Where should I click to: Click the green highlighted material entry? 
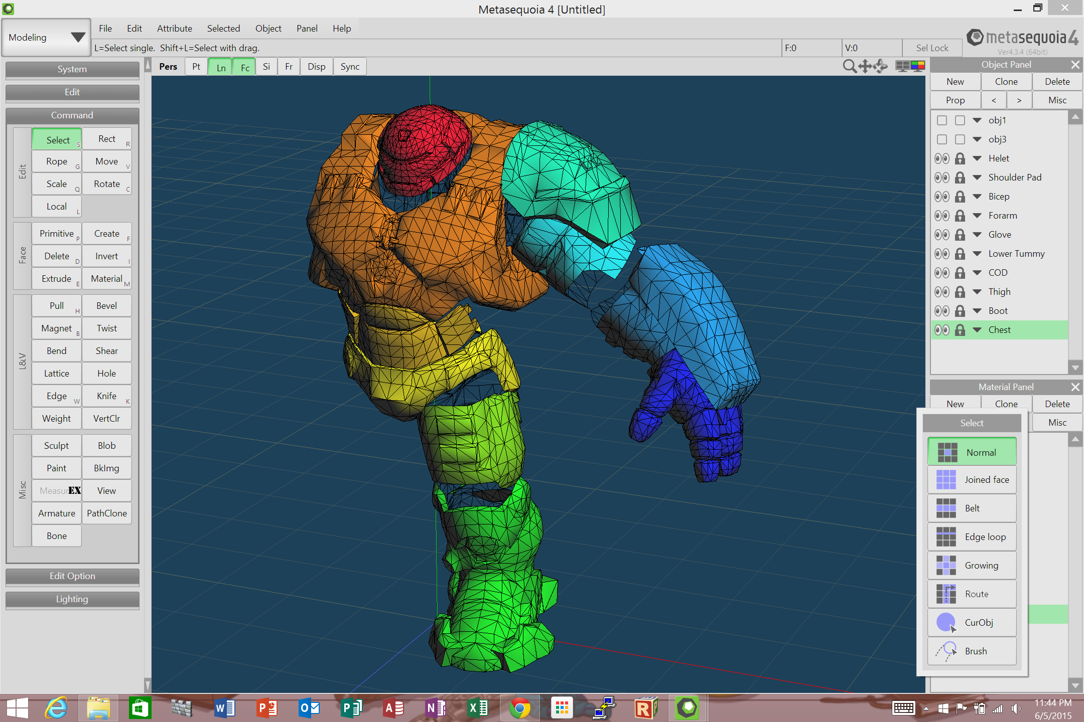pyautogui.click(x=1047, y=614)
